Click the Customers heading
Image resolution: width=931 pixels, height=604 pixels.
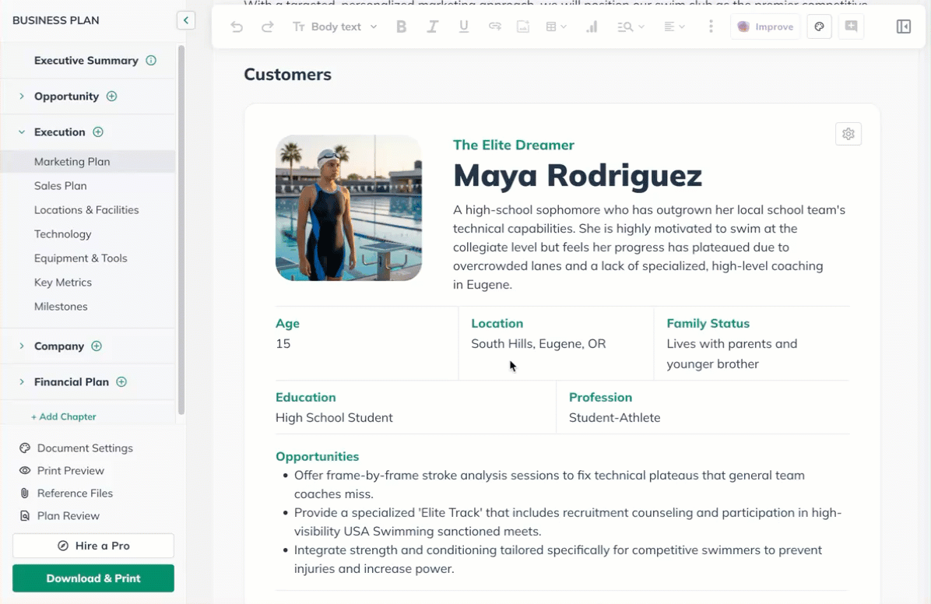click(288, 74)
